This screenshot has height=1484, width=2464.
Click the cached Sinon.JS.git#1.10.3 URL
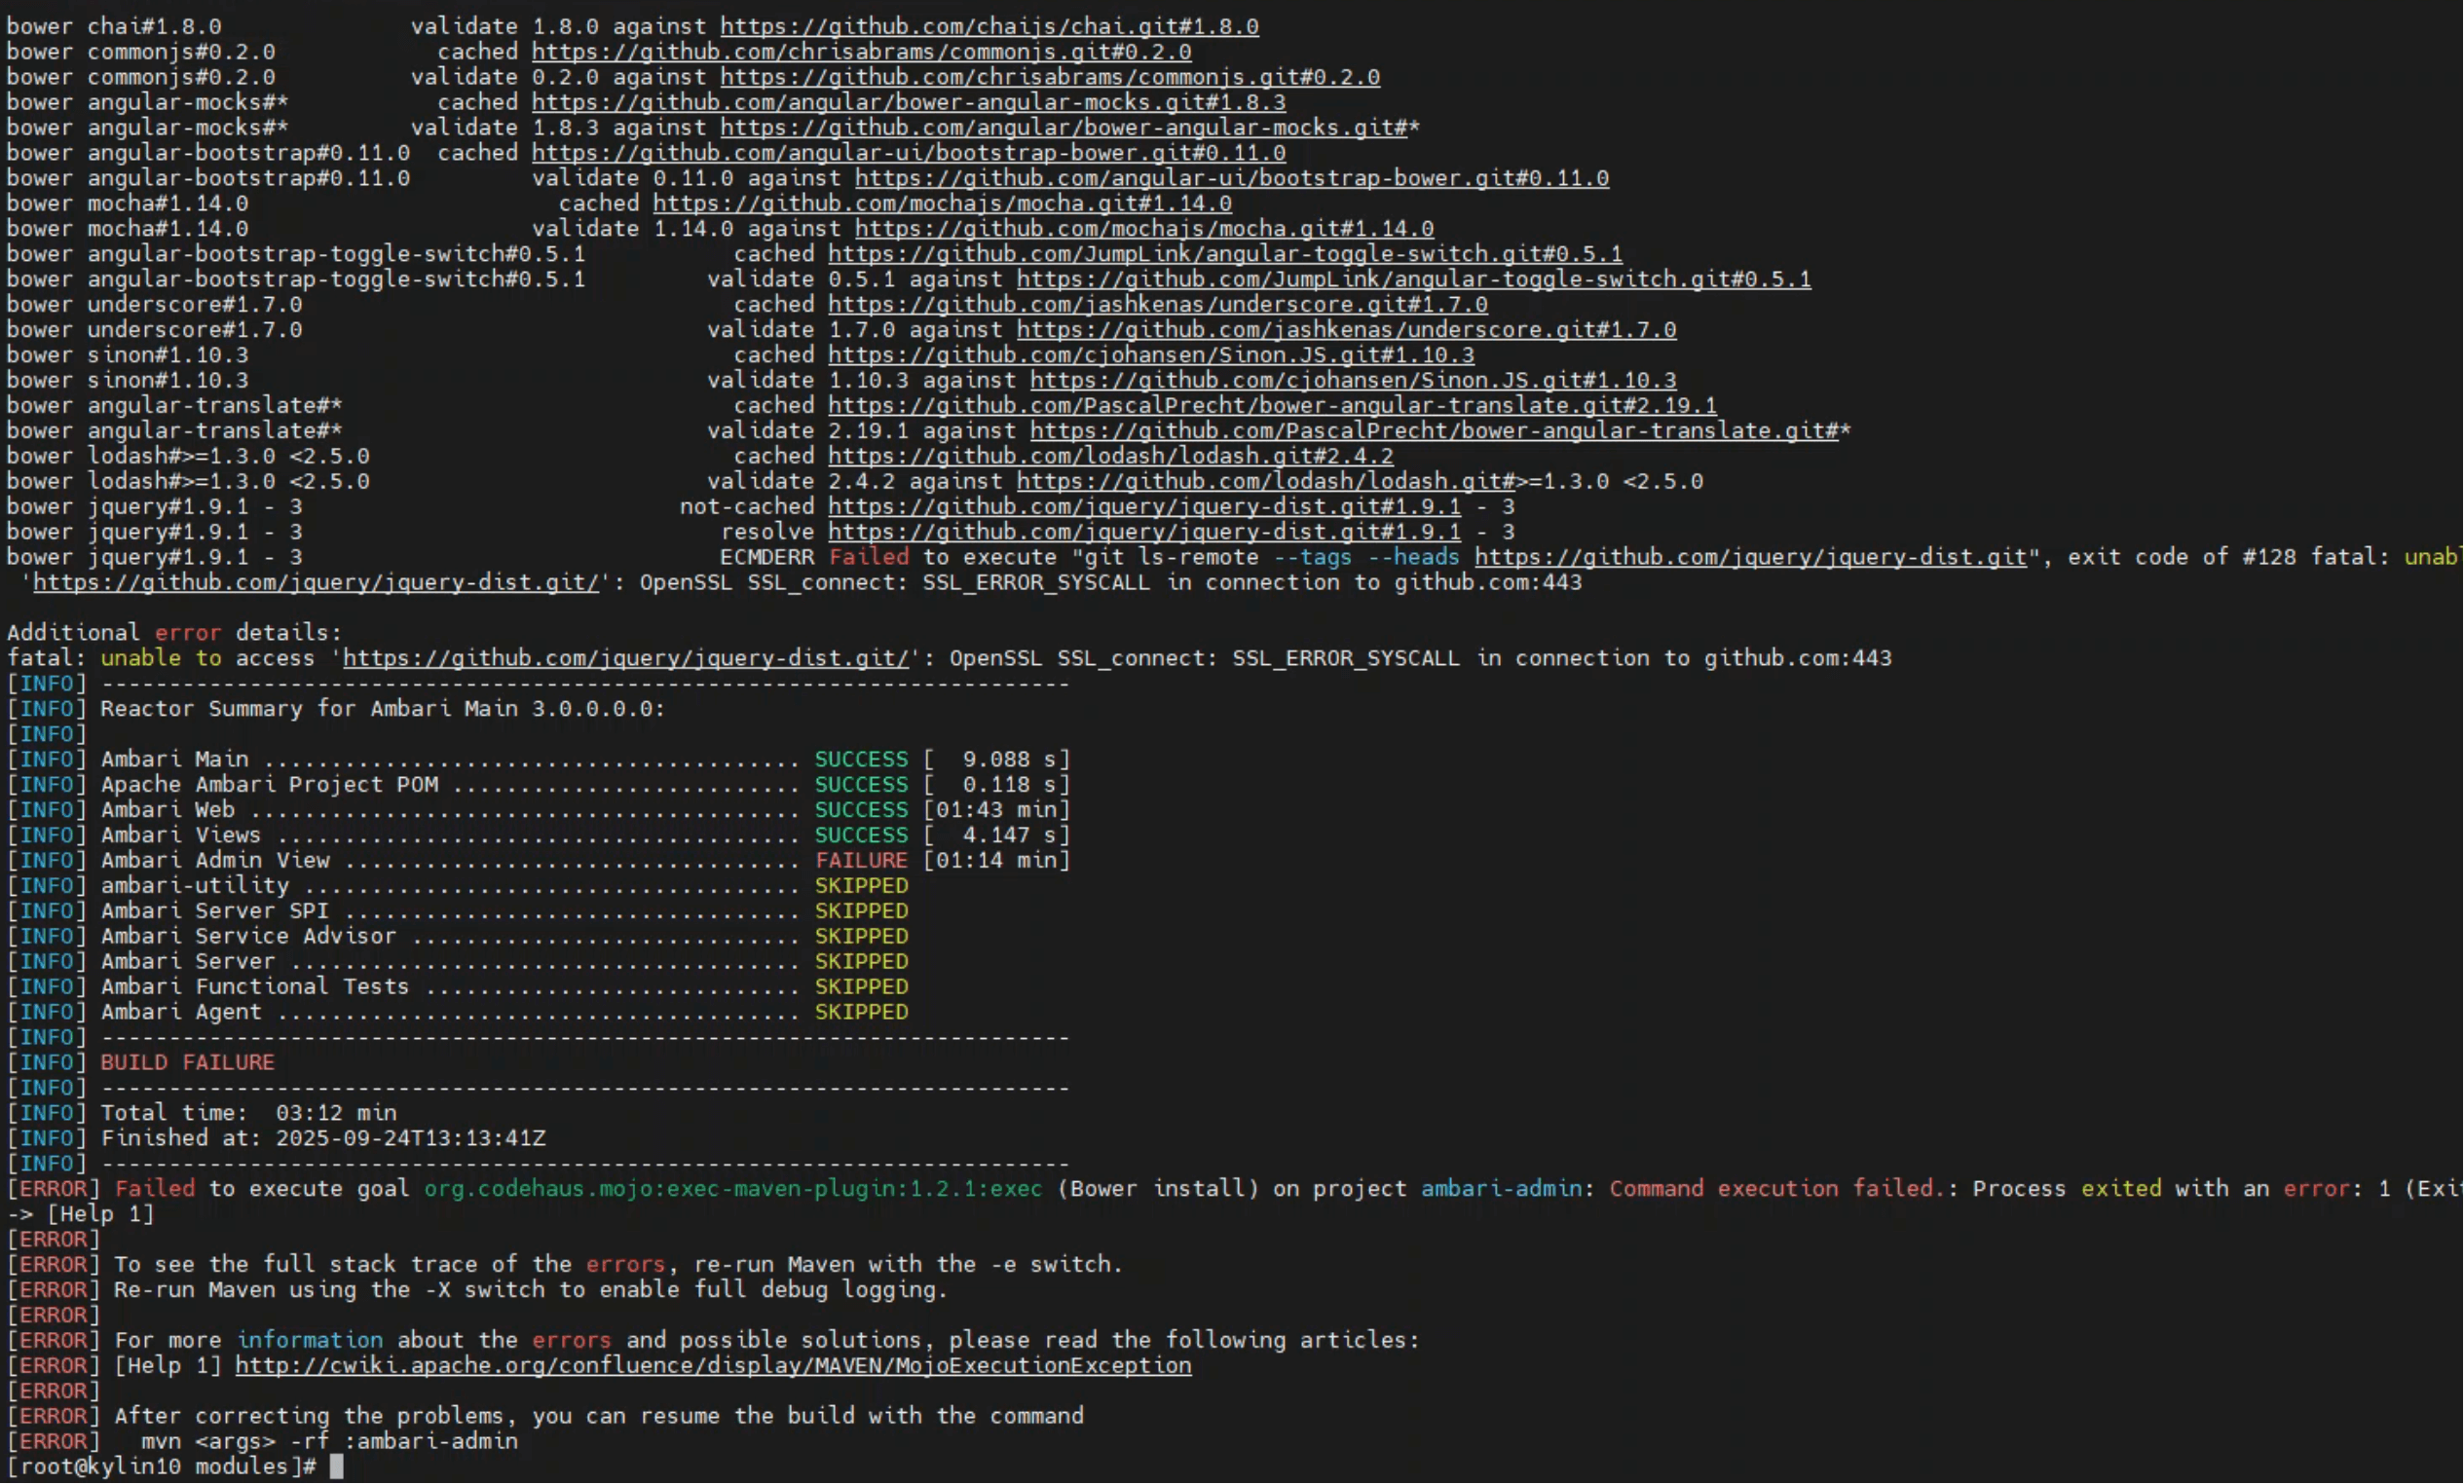(1150, 355)
